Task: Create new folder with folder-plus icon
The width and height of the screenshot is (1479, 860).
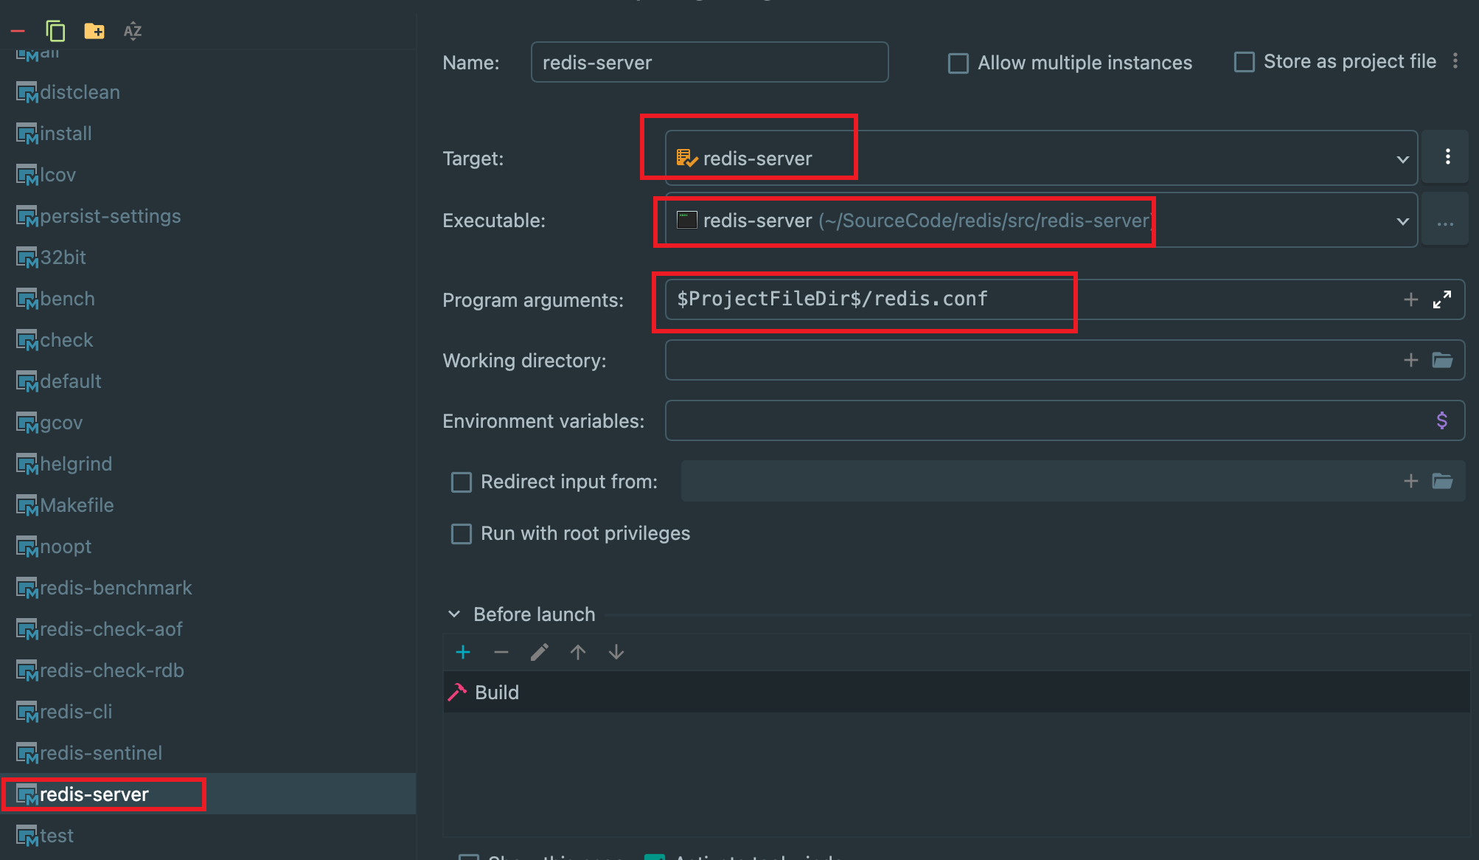Action: point(94,31)
